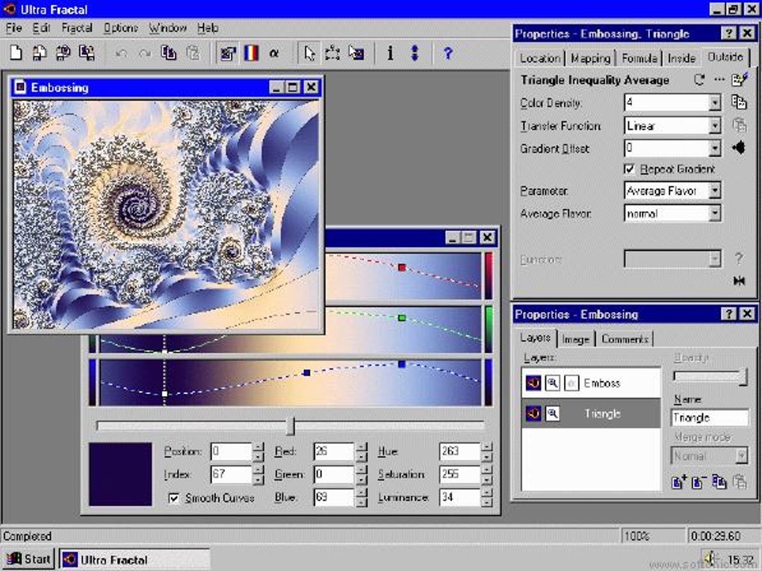This screenshot has height=571, width=762.
Task: Click the info 'i' toolbar icon
Action: pyautogui.click(x=390, y=53)
